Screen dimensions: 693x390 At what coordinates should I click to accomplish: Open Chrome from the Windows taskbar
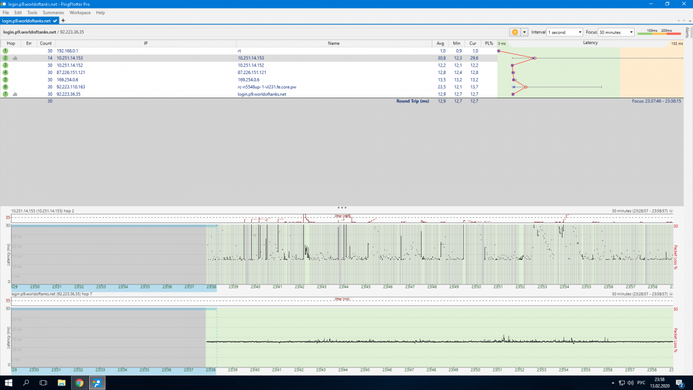click(80, 382)
